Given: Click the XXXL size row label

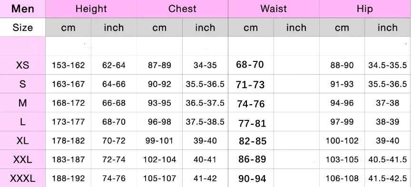Looking at the screenshot, I should coord(22,178).
